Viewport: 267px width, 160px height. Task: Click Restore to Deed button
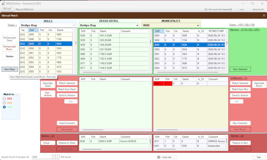click(x=67, y=143)
